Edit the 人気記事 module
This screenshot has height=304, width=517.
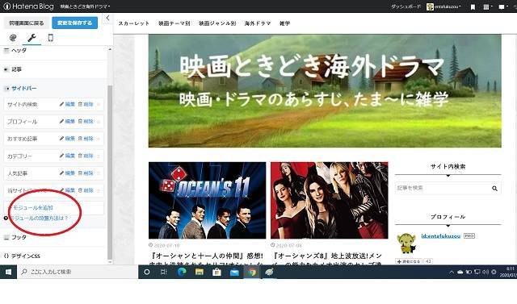tap(68, 173)
